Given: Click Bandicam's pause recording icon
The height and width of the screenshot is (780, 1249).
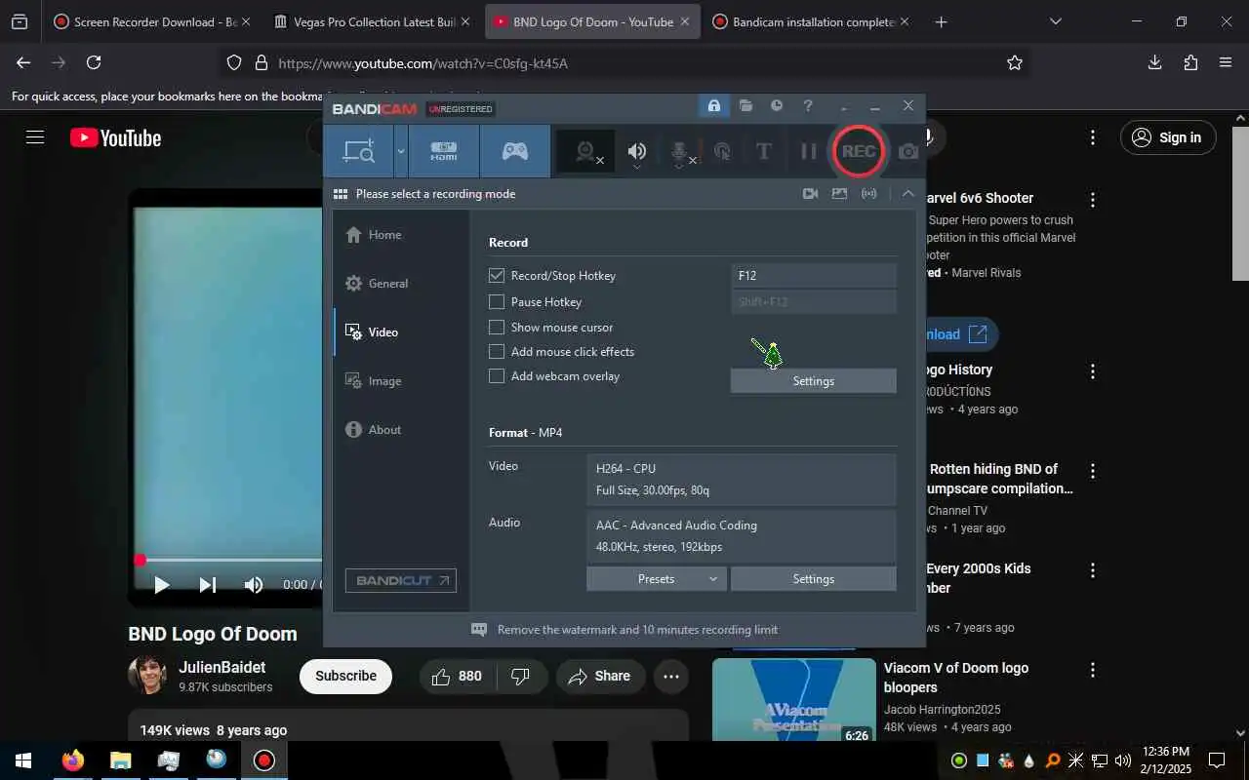Looking at the screenshot, I should (x=808, y=151).
